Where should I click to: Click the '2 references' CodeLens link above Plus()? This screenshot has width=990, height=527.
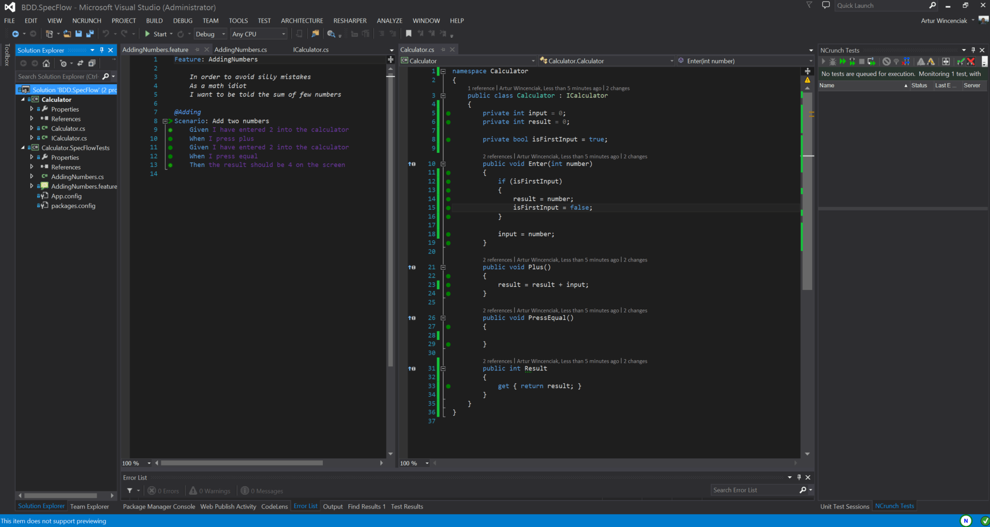(x=497, y=260)
